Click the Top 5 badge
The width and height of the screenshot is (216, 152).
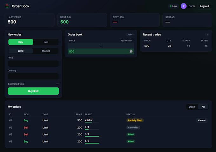pyautogui.click(x=130, y=34)
